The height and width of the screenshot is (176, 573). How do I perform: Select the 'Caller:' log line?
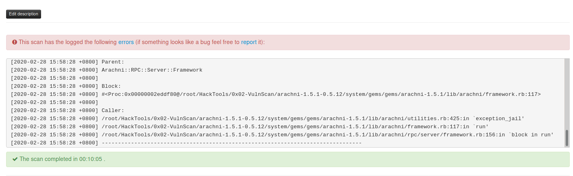[x=113, y=110]
